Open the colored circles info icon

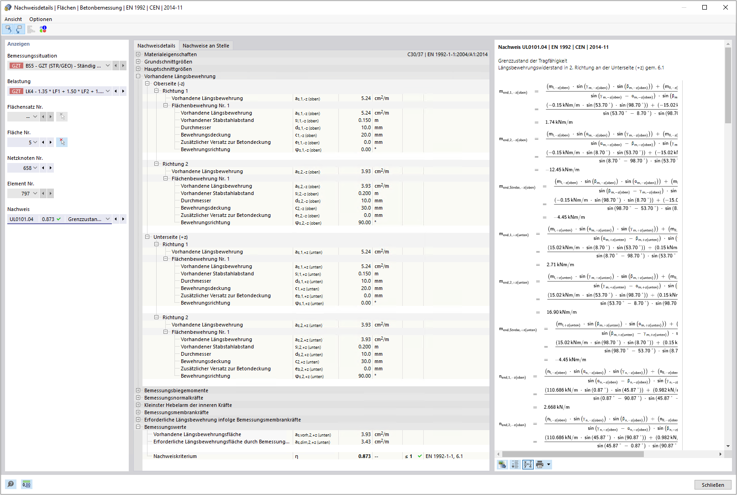(x=43, y=29)
